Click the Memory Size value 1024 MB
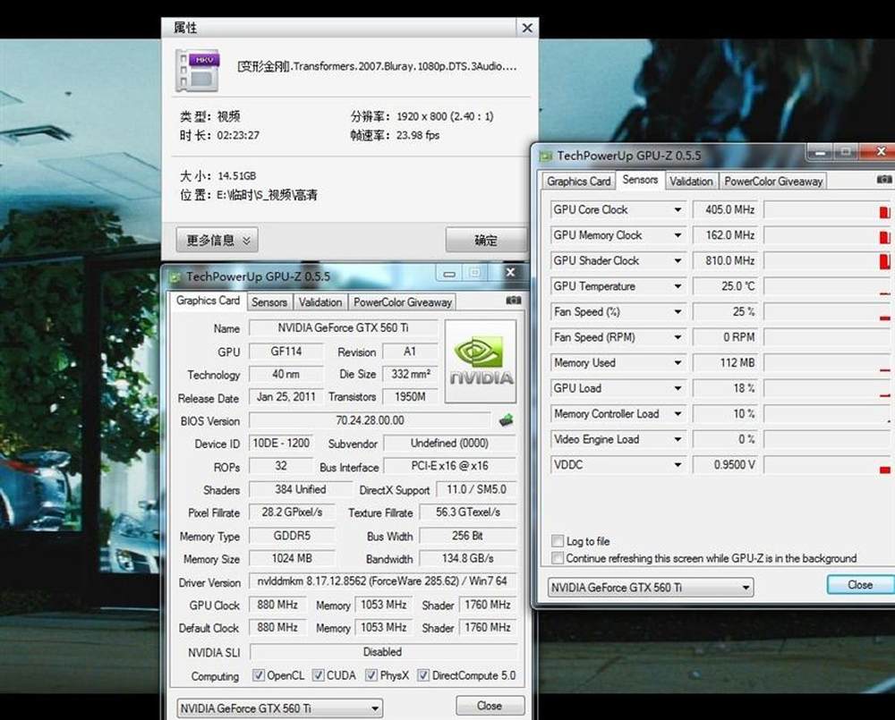Screen dimensions: 895x720 pos(292,558)
